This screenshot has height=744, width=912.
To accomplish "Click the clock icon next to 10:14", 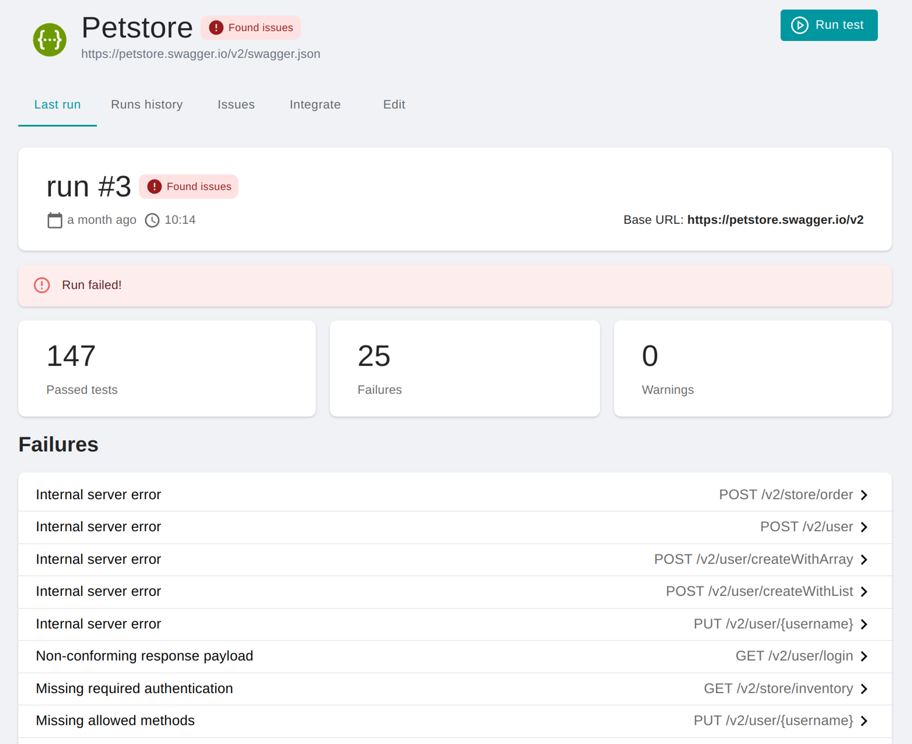I will click(152, 220).
